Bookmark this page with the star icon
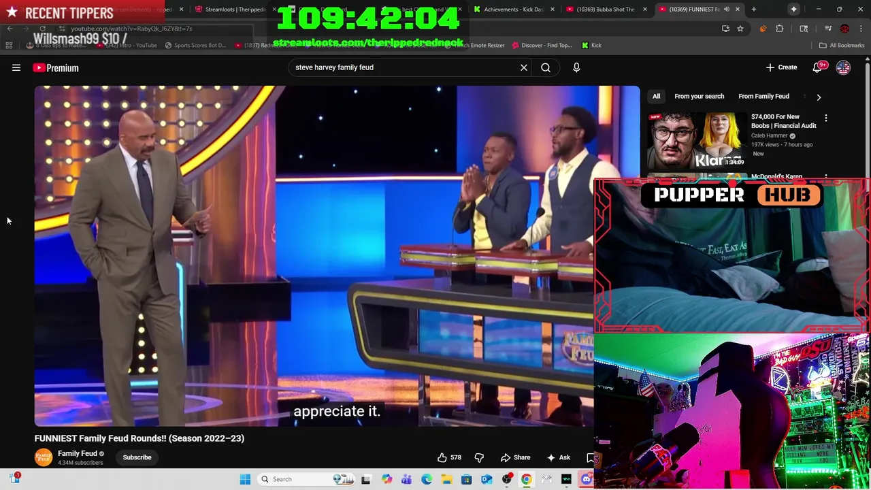 point(740,29)
